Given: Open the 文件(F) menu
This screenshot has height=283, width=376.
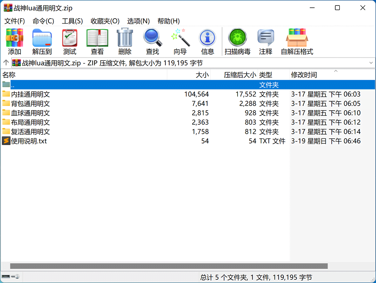Looking at the screenshot, I should (x=14, y=21).
